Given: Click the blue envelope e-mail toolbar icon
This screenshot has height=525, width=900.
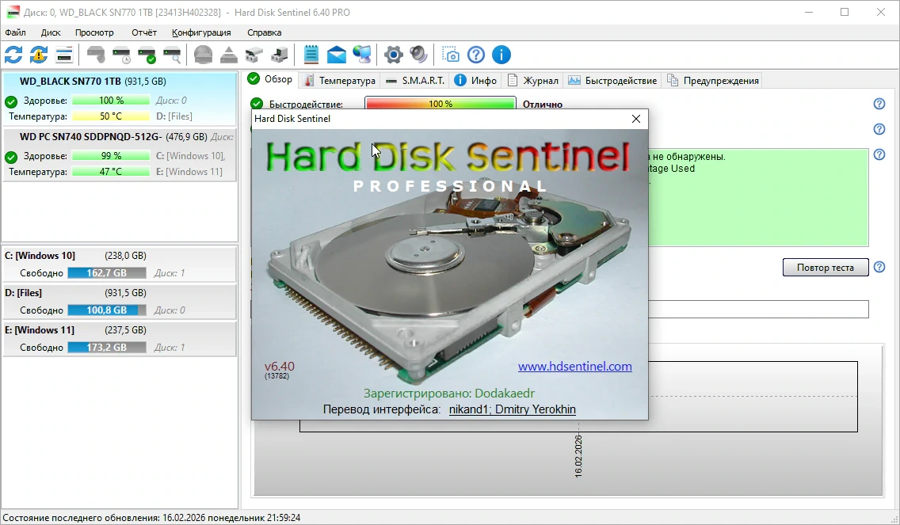Looking at the screenshot, I should click(x=337, y=55).
